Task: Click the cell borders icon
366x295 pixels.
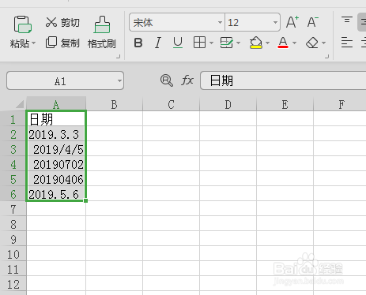Action: coord(199,43)
